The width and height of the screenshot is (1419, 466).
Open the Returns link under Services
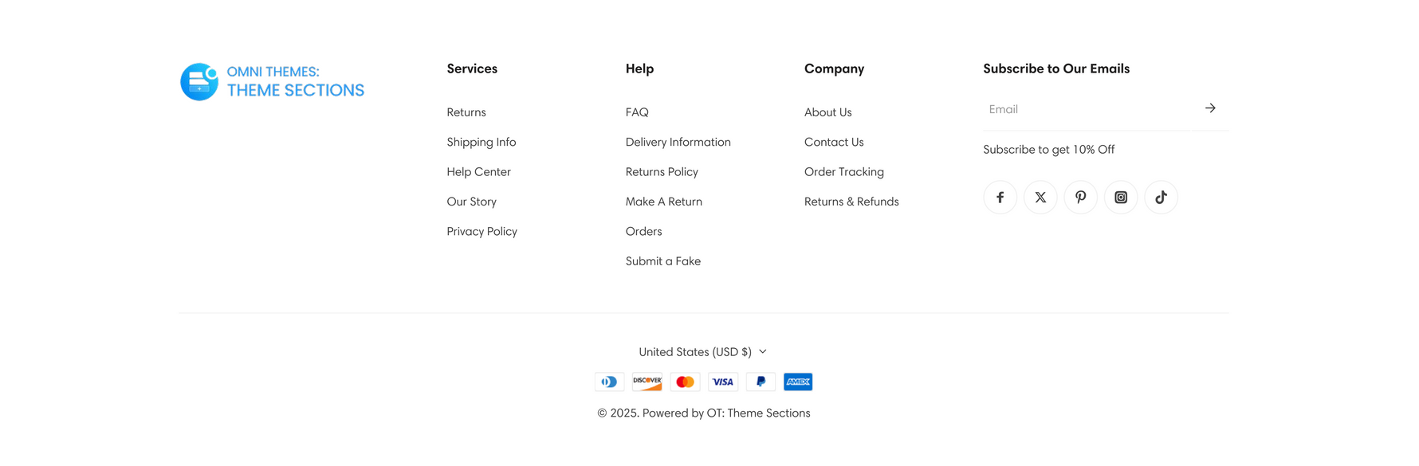point(466,112)
